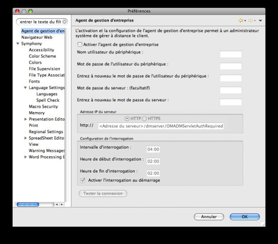Viewport: 278px width, 244px height.
Task: Expand the Word Processing node
Action: 25,157
